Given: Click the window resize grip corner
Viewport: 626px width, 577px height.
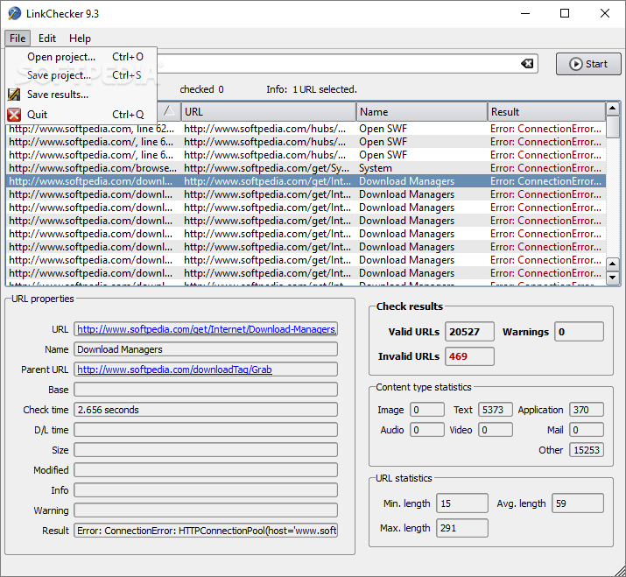Looking at the screenshot, I should coord(619,570).
